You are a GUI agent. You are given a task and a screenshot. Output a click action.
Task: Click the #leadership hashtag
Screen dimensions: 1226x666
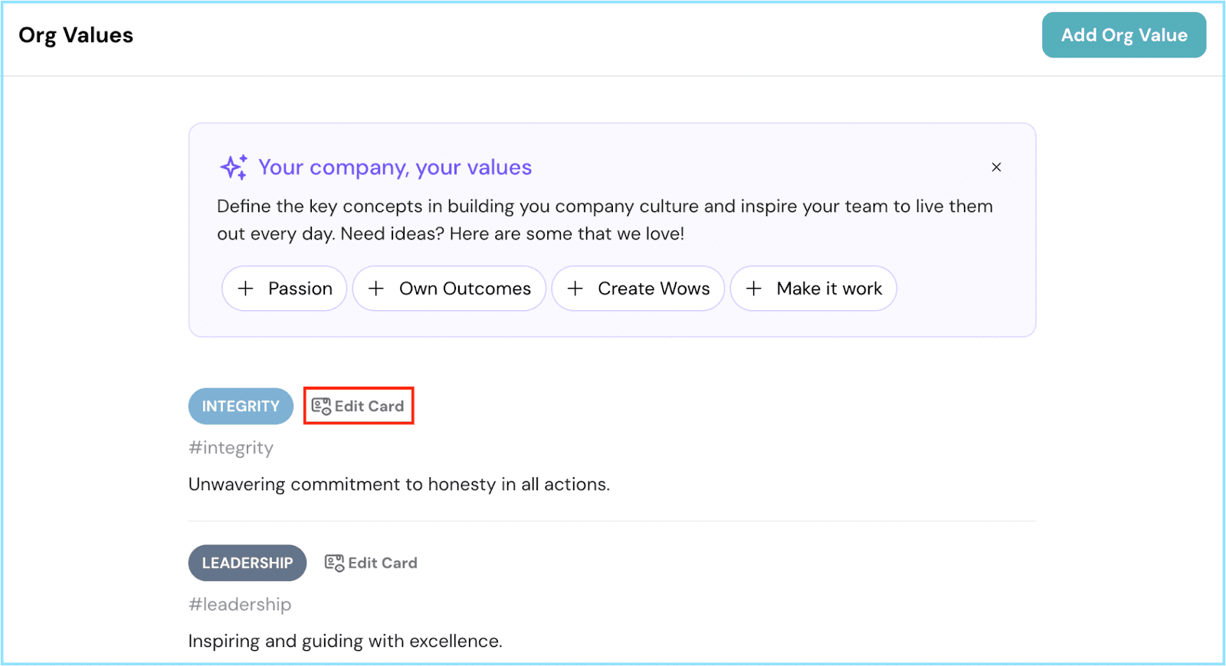(240, 605)
